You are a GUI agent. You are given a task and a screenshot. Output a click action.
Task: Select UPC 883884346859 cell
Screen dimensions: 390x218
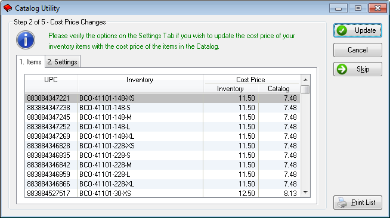tap(51, 175)
